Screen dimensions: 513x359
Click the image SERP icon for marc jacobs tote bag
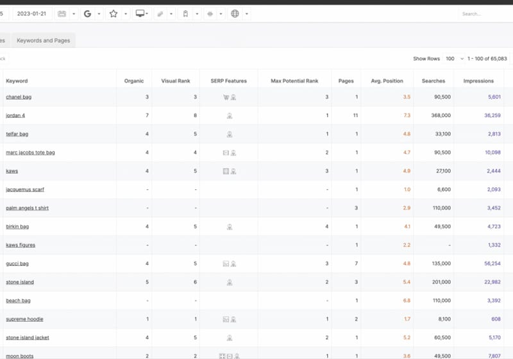coord(226,153)
